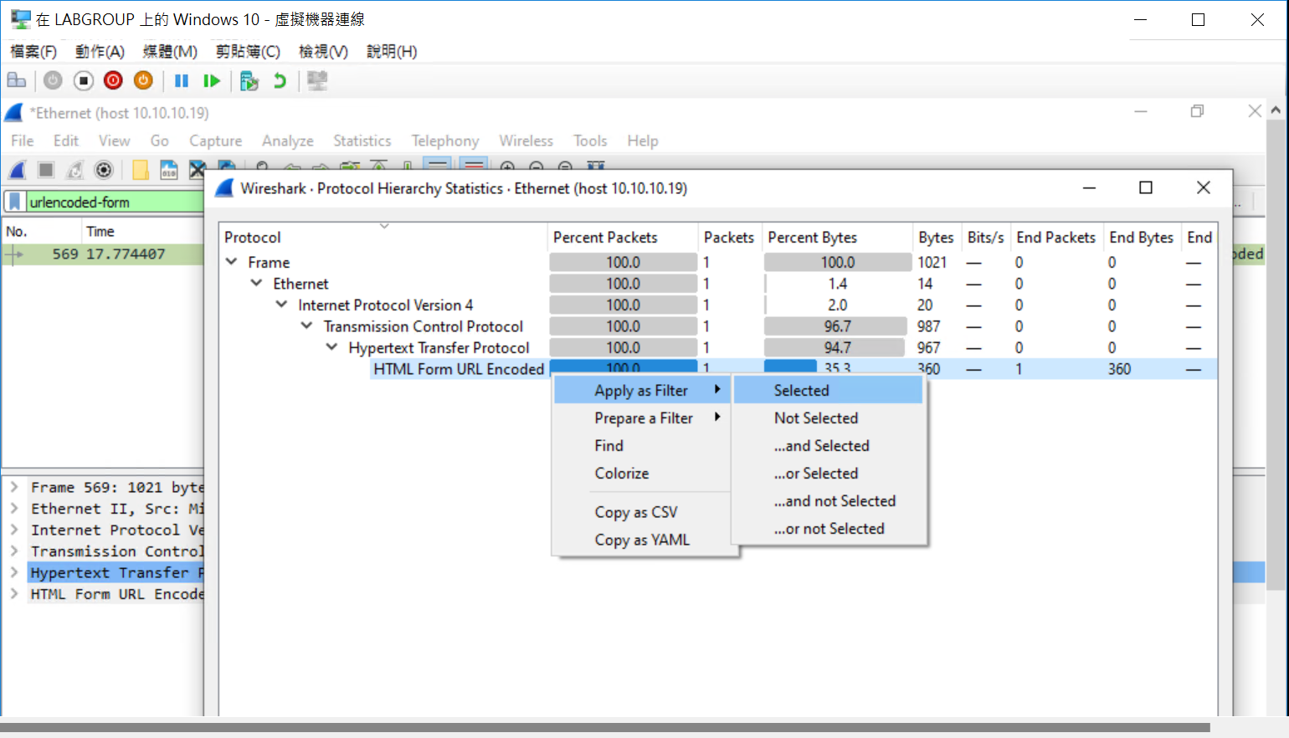Sort by the Percent Bytes column header
The image size is (1289, 738).
click(x=812, y=238)
